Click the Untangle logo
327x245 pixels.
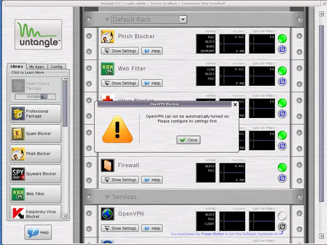pyautogui.click(x=38, y=35)
